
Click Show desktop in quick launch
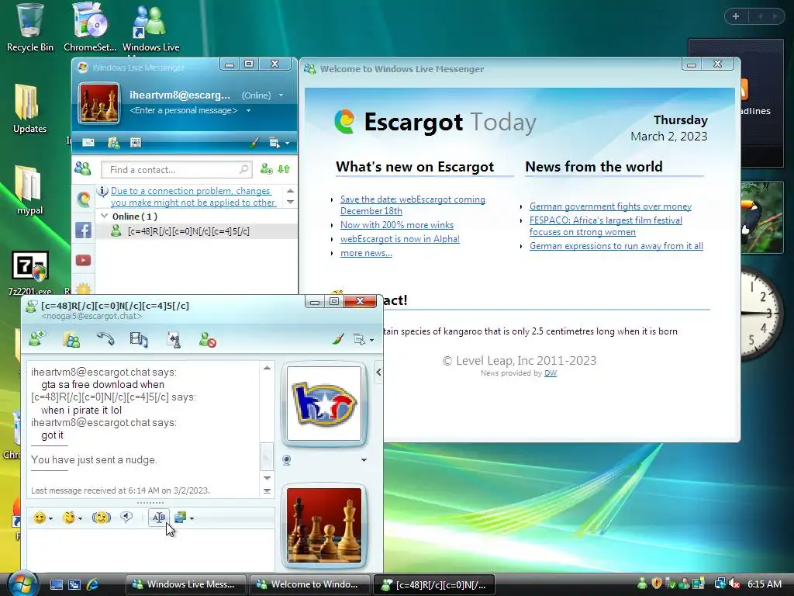tap(56, 584)
